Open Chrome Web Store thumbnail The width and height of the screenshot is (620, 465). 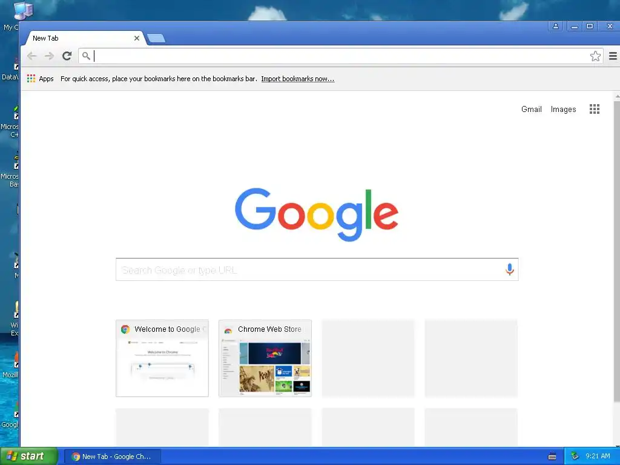[x=265, y=358]
